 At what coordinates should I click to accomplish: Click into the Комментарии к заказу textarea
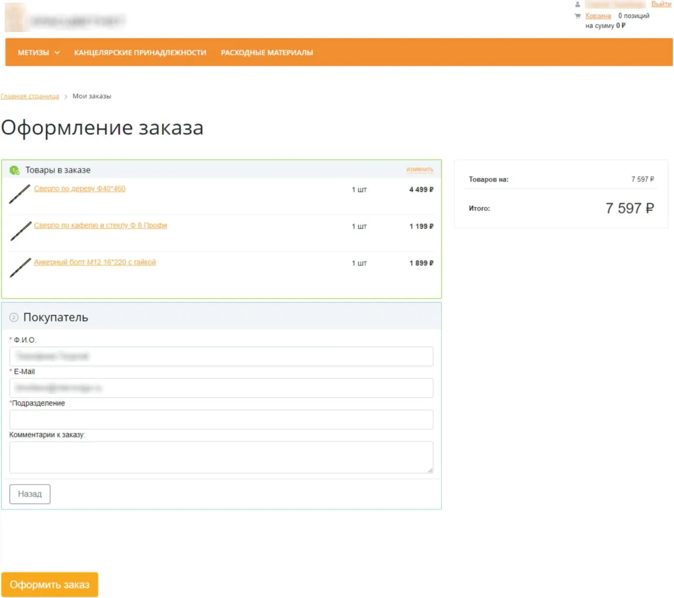[221, 457]
